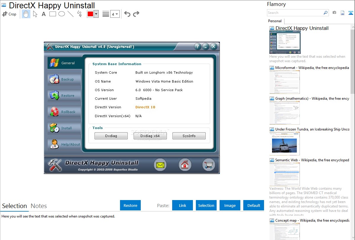Switch to the Notes tab
This screenshot has height=240, width=355.
pyautogui.click(x=39, y=206)
